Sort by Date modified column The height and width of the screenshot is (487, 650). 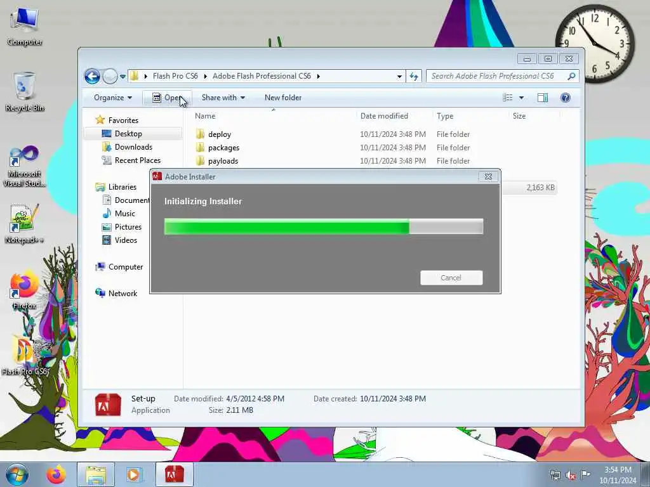pyautogui.click(x=384, y=116)
